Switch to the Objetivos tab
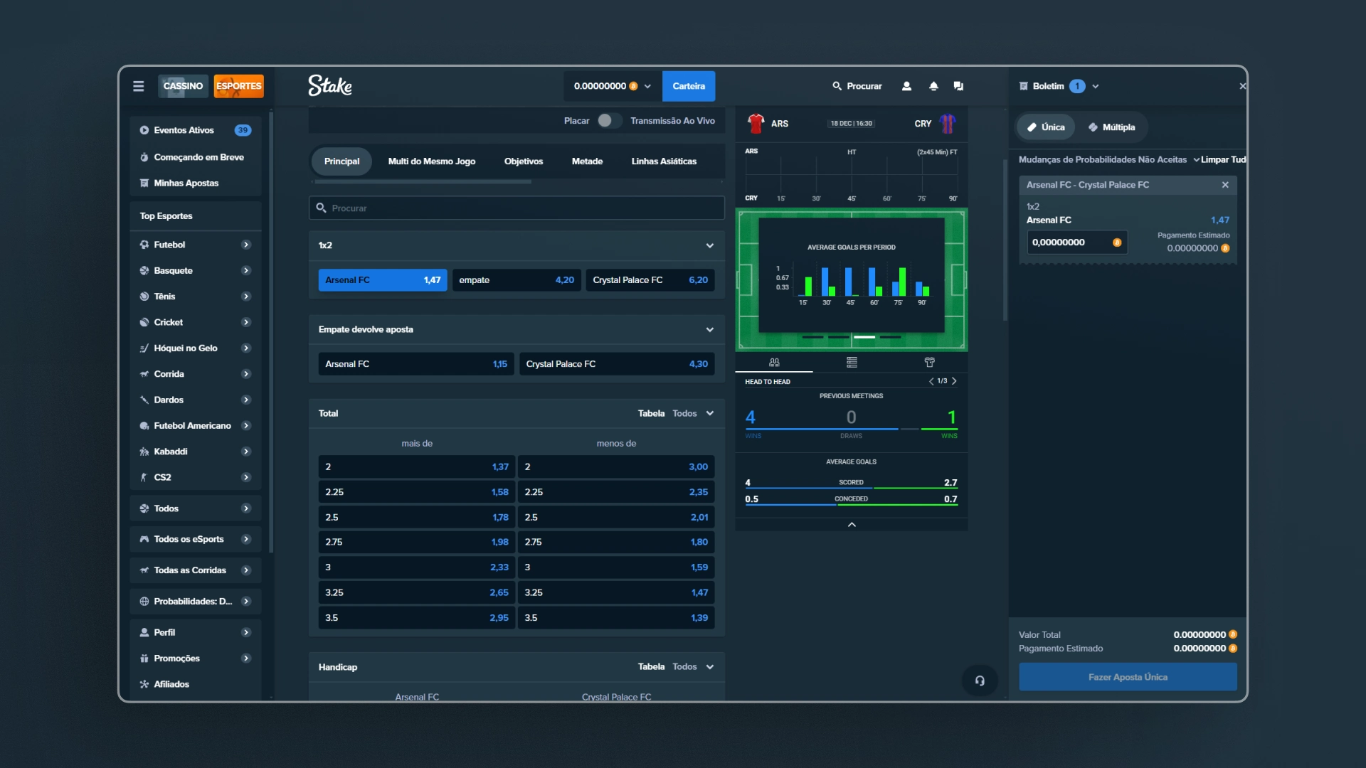This screenshot has height=768, width=1366. click(523, 161)
